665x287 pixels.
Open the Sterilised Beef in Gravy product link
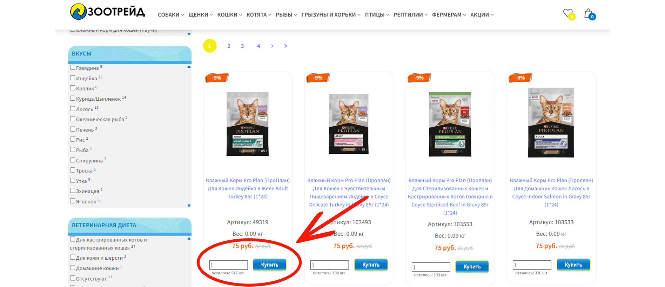[x=450, y=196]
